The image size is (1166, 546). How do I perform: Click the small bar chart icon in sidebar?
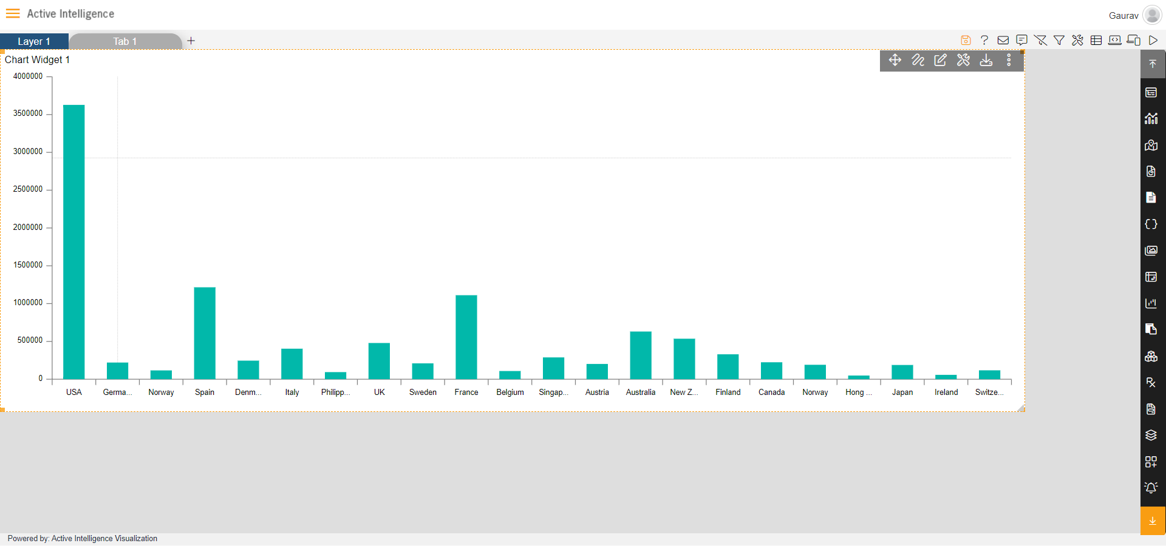click(1151, 303)
